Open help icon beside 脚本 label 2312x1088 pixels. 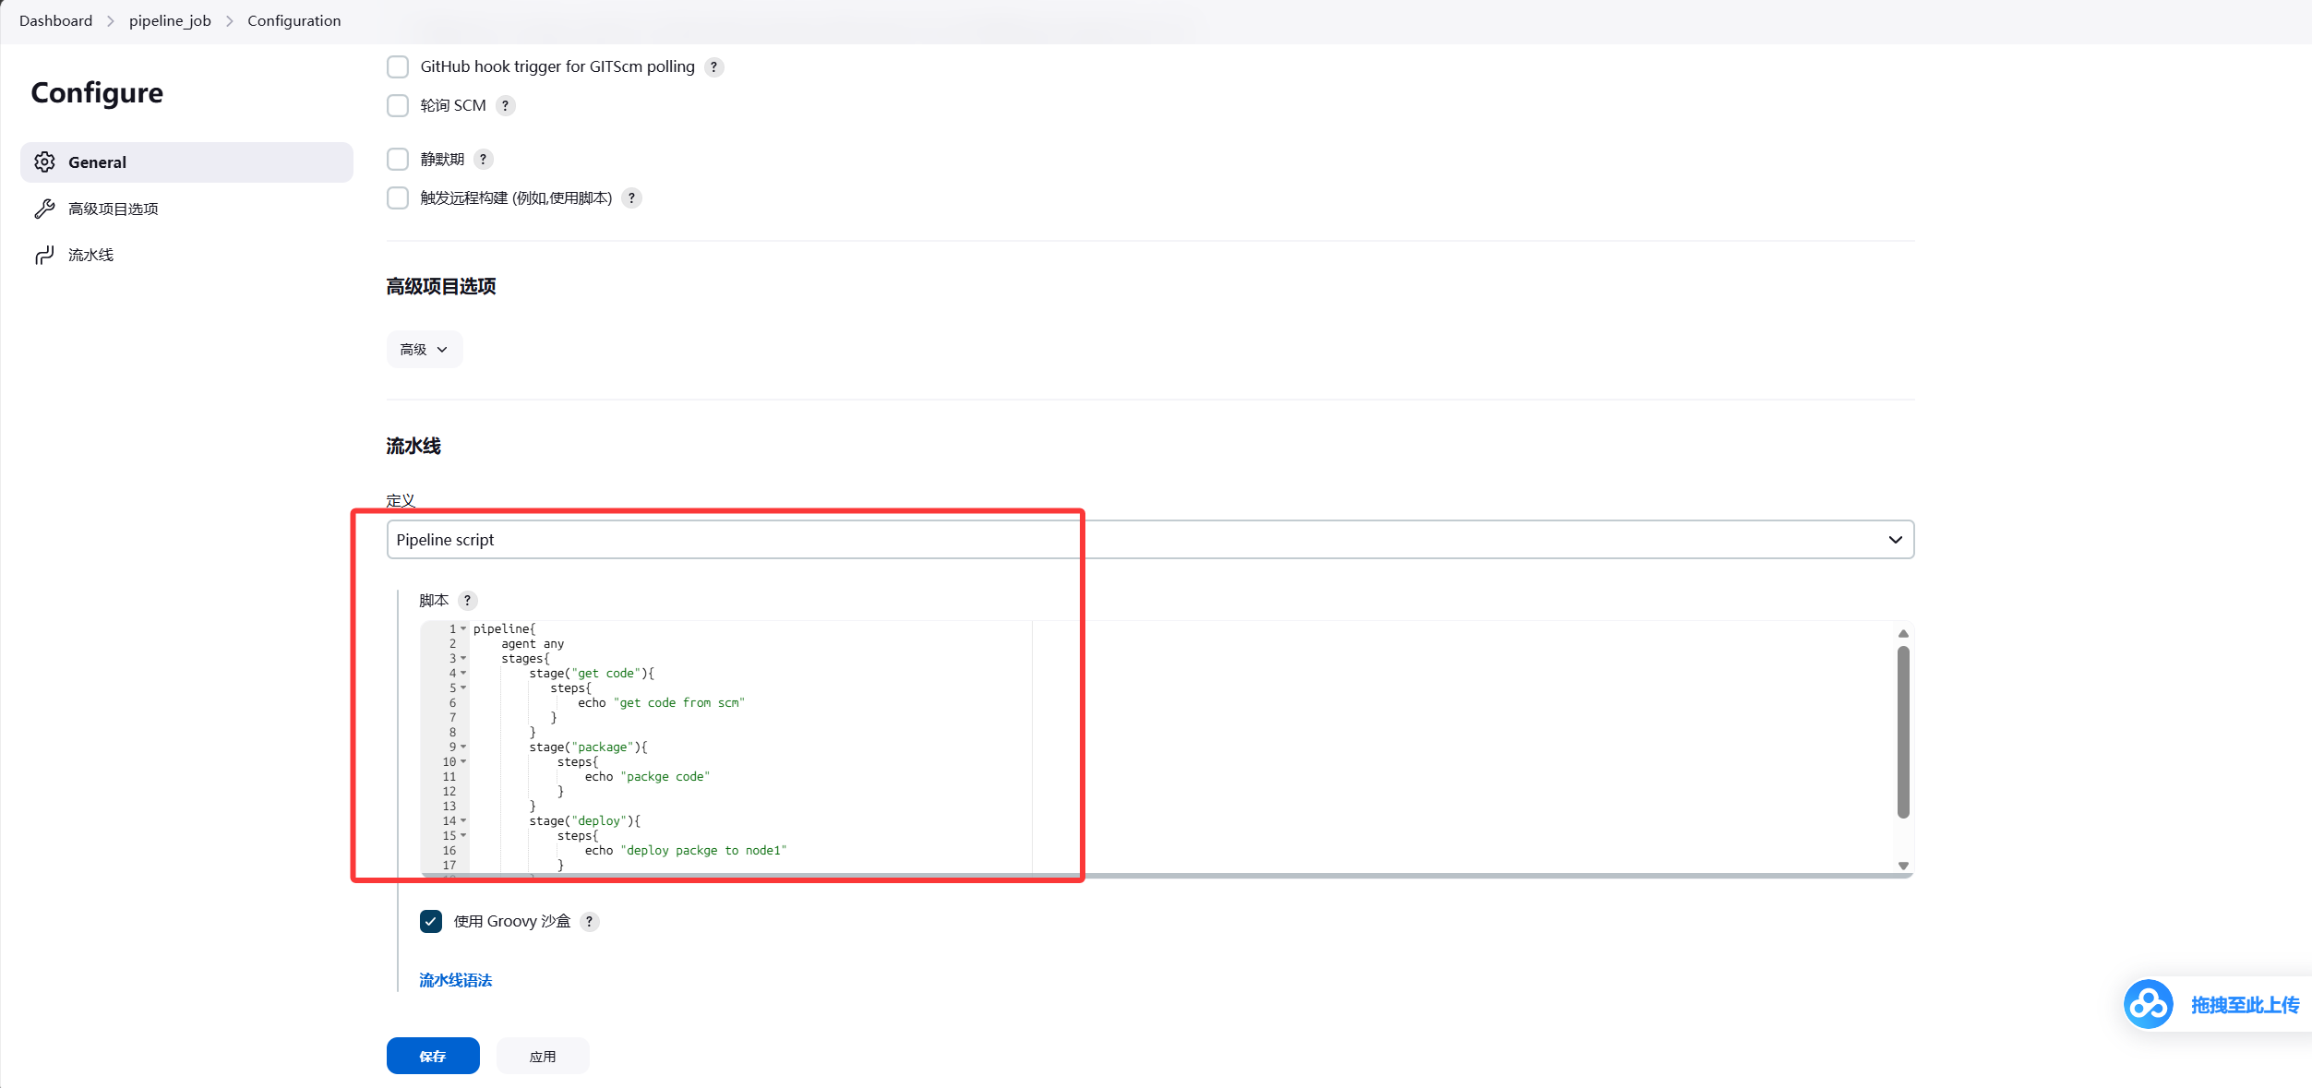467,601
